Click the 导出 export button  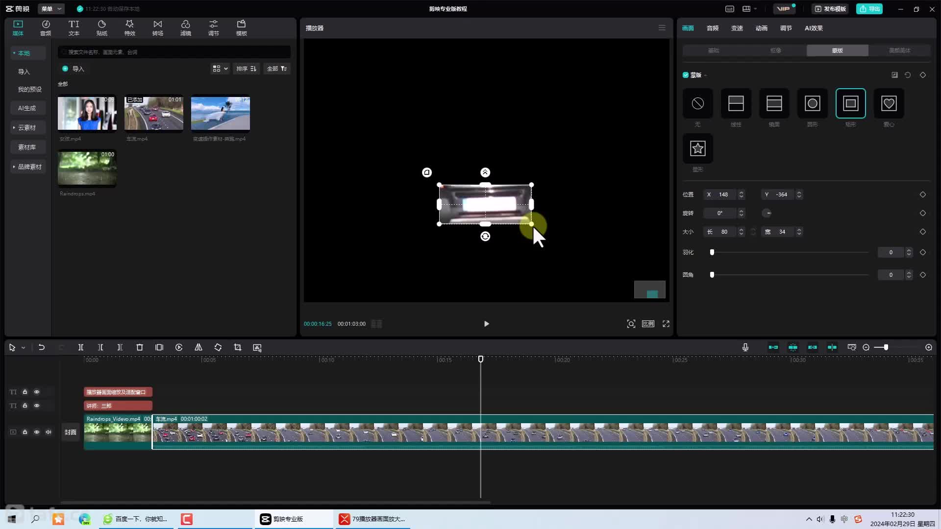point(869,9)
